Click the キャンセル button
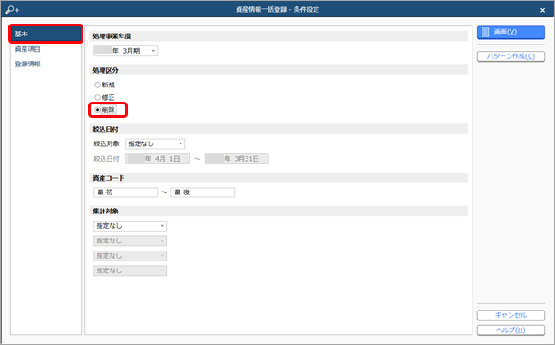 511,315
